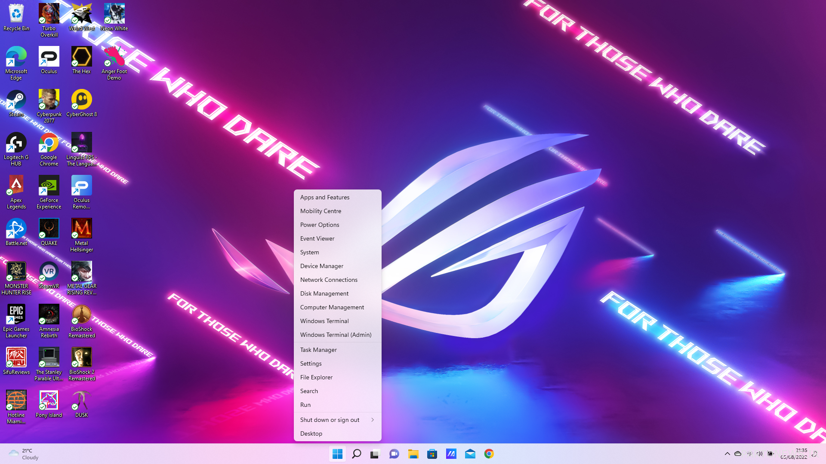Open Microsoft Store from the taskbar
The width and height of the screenshot is (826, 464).
(x=432, y=454)
